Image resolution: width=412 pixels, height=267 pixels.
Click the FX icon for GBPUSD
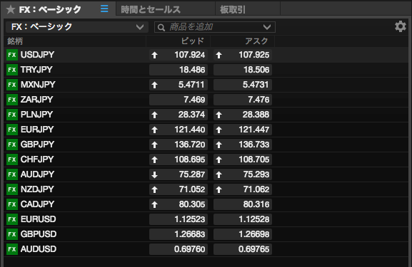(x=12, y=234)
